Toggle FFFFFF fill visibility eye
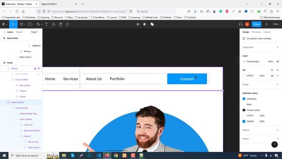Viewport: 282px width, 159px height. coord(272,76)
